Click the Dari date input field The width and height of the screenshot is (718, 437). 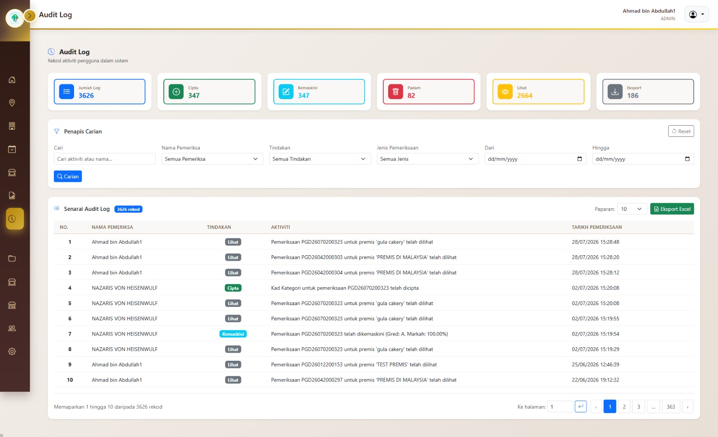[x=535, y=159]
